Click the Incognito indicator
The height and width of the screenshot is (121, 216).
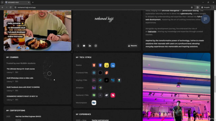coord(206,7)
